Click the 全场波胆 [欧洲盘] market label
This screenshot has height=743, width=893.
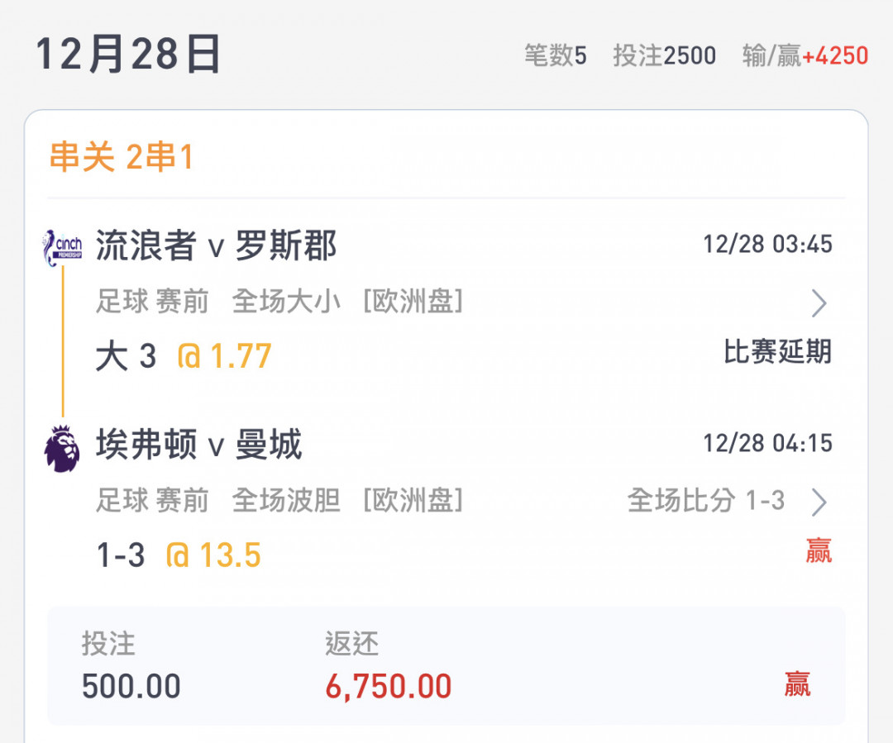347,501
